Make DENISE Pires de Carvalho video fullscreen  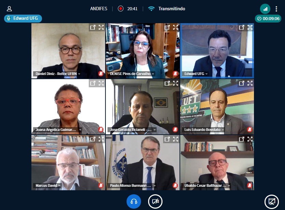175,27
